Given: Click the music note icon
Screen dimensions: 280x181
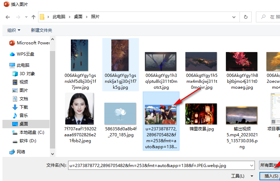Looking at the screenshot, I should coord(15,116).
